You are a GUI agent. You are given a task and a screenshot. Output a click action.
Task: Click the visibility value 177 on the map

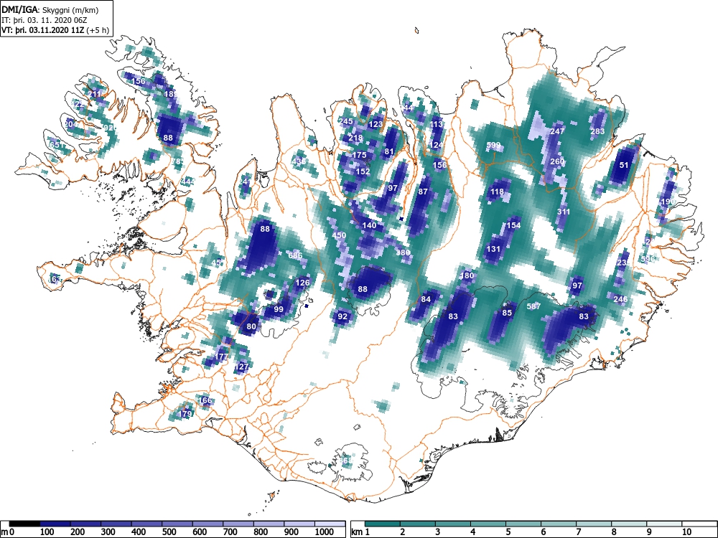tap(221, 357)
